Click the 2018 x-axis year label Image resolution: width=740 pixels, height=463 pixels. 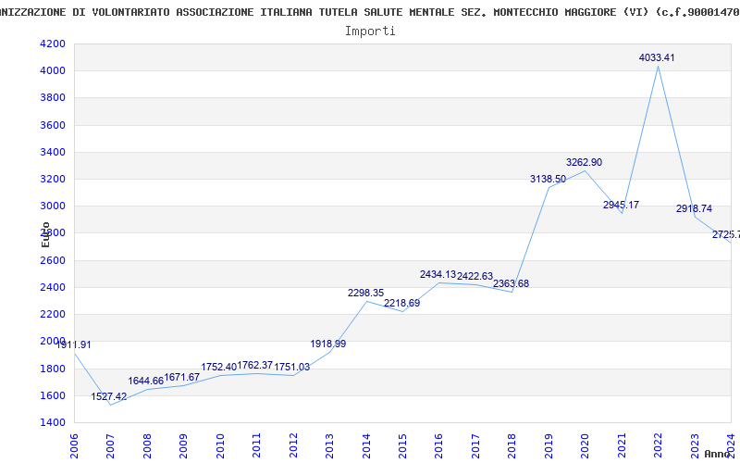pyautogui.click(x=512, y=446)
